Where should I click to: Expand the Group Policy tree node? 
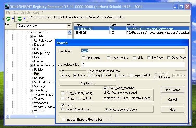pos(31,53)
